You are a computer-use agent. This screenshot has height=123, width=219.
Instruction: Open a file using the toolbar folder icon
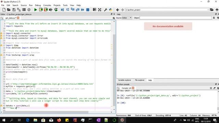(x=9, y=10)
